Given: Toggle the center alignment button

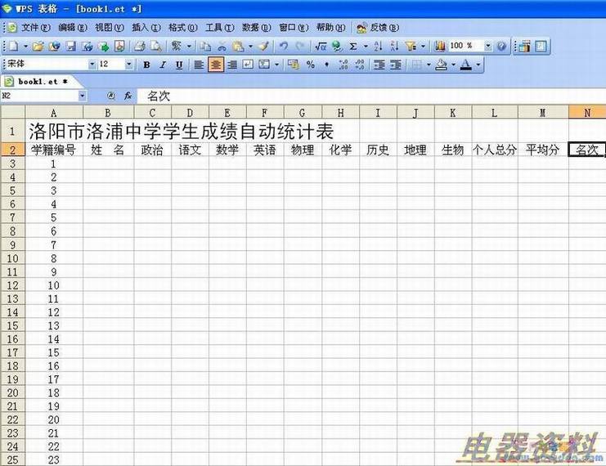Looking at the screenshot, I should [x=216, y=65].
